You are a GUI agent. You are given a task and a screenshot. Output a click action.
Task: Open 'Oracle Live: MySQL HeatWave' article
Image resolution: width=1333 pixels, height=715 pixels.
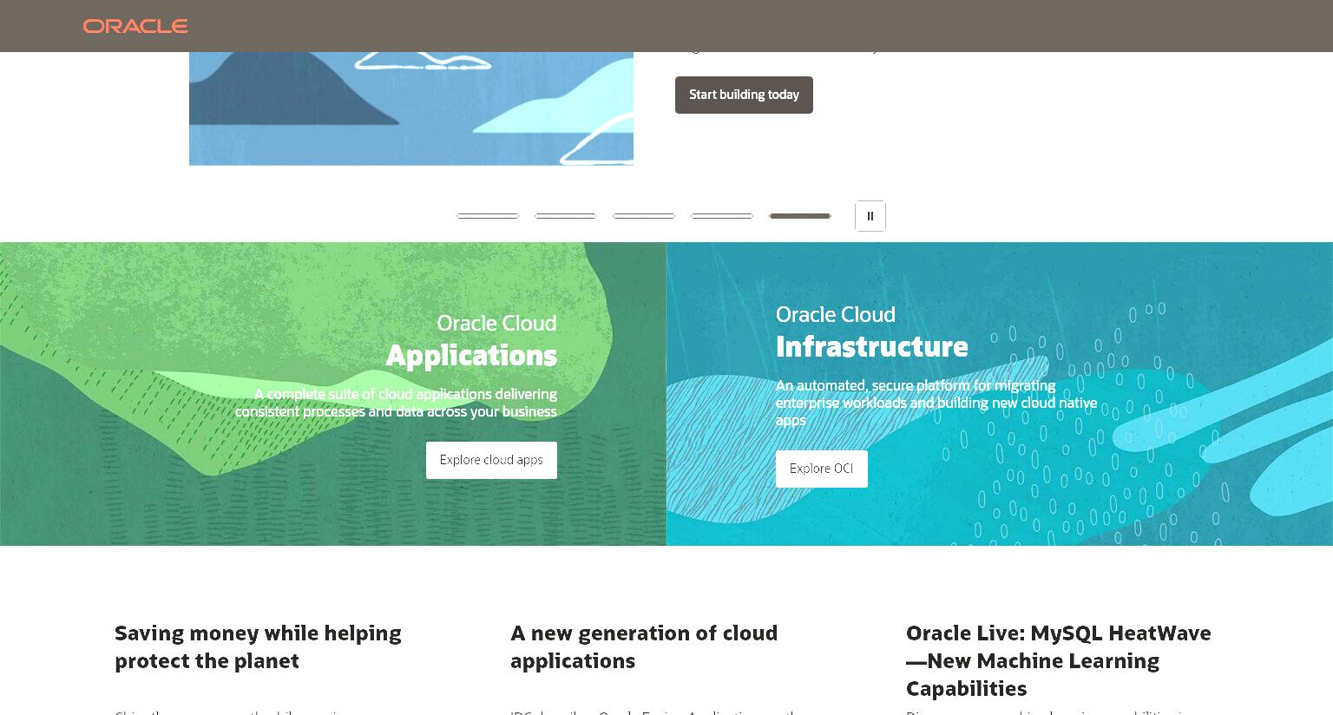pos(1059,660)
